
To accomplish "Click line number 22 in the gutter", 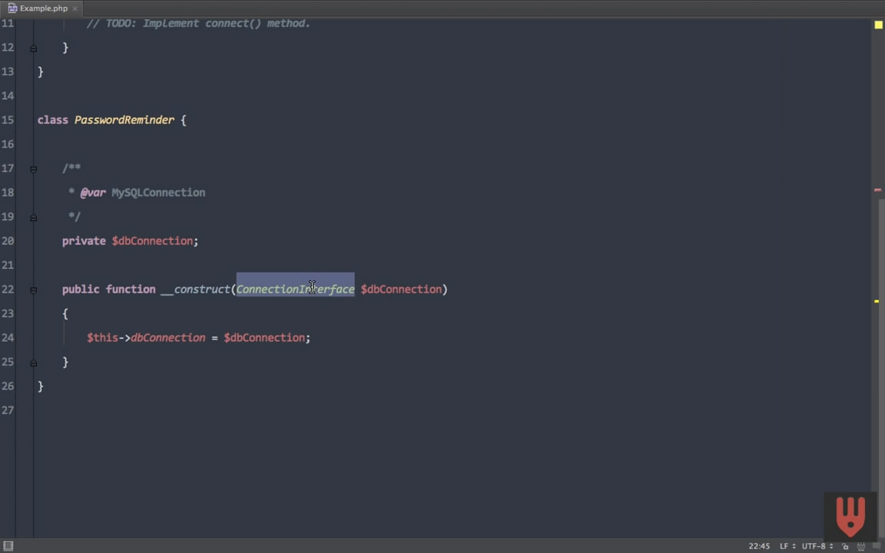I will pos(8,289).
